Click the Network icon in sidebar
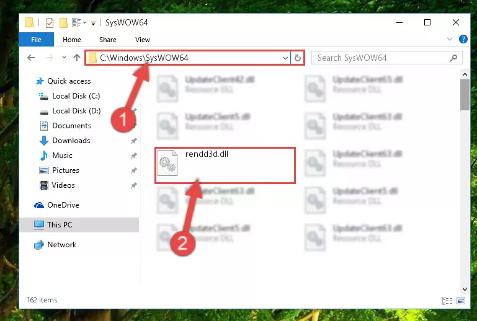This screenshot has width=477, height=321. (39, 245)
